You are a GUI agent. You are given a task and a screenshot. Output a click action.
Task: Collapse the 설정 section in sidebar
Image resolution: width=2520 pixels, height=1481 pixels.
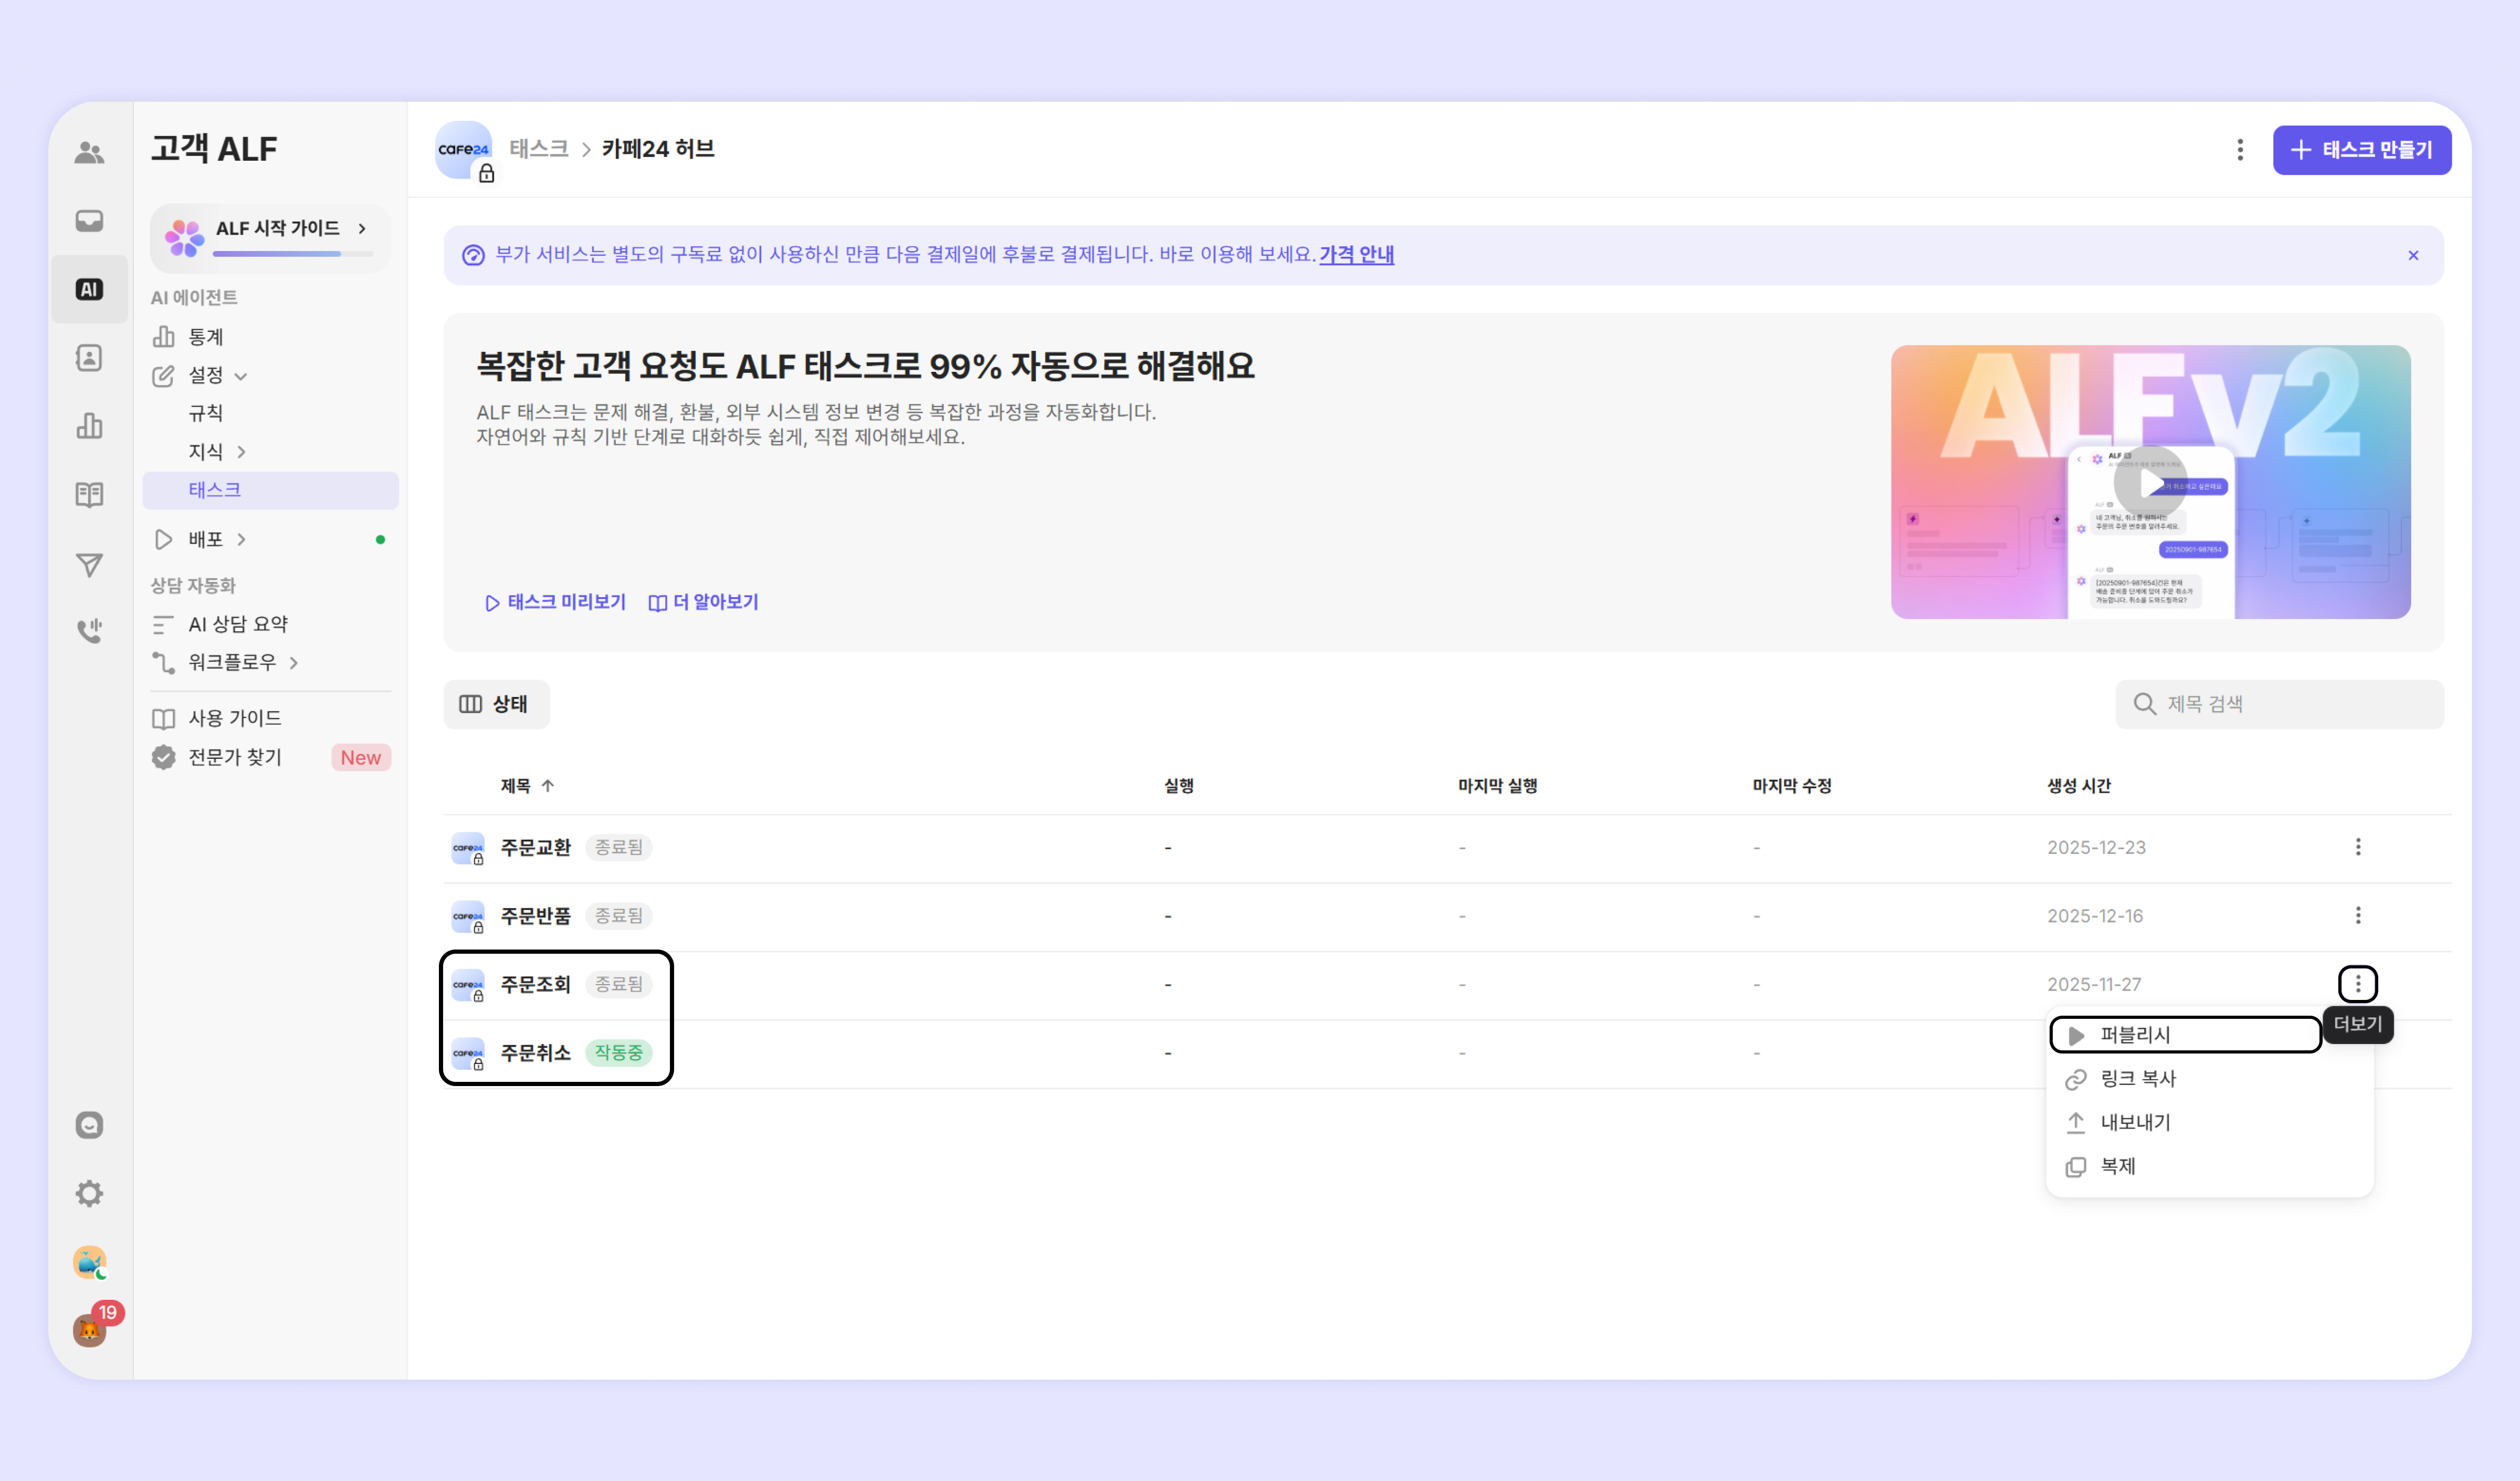click(x=240, y=376)
